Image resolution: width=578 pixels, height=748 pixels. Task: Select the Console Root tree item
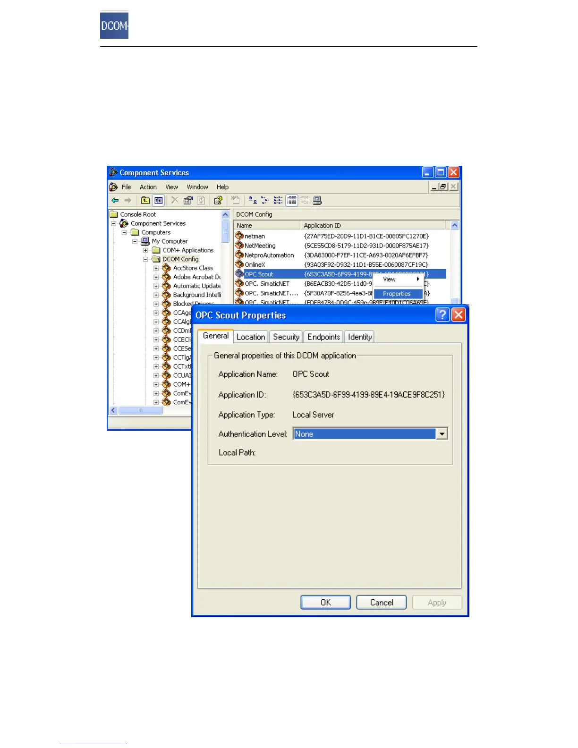click(x=138, y=214)
